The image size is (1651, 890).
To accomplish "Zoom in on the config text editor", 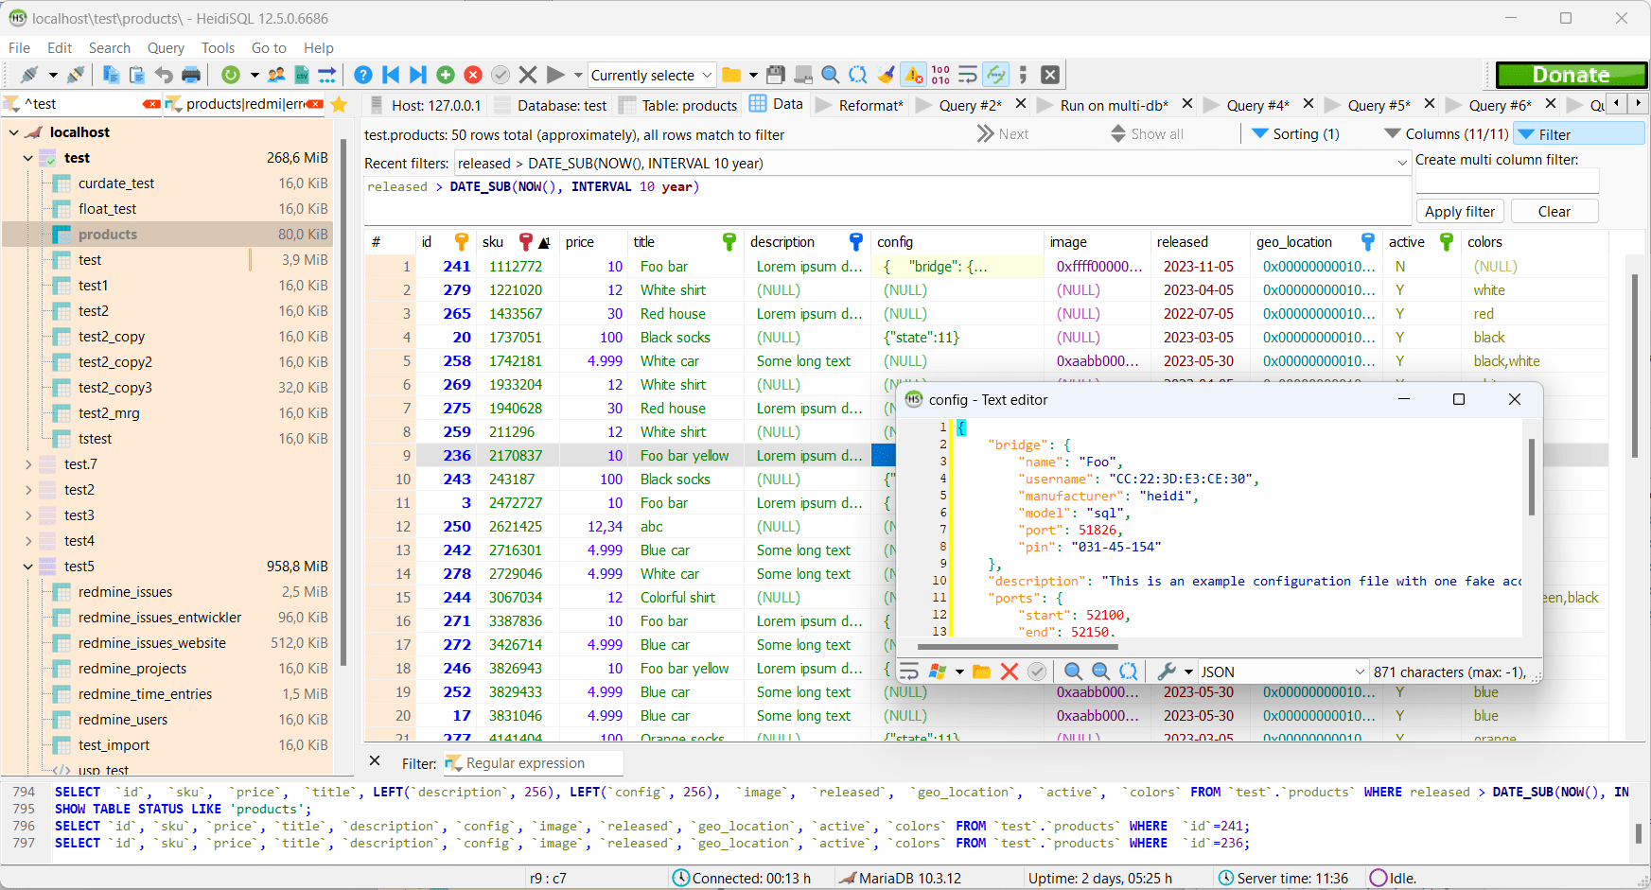I will (x=1074, y=672).
